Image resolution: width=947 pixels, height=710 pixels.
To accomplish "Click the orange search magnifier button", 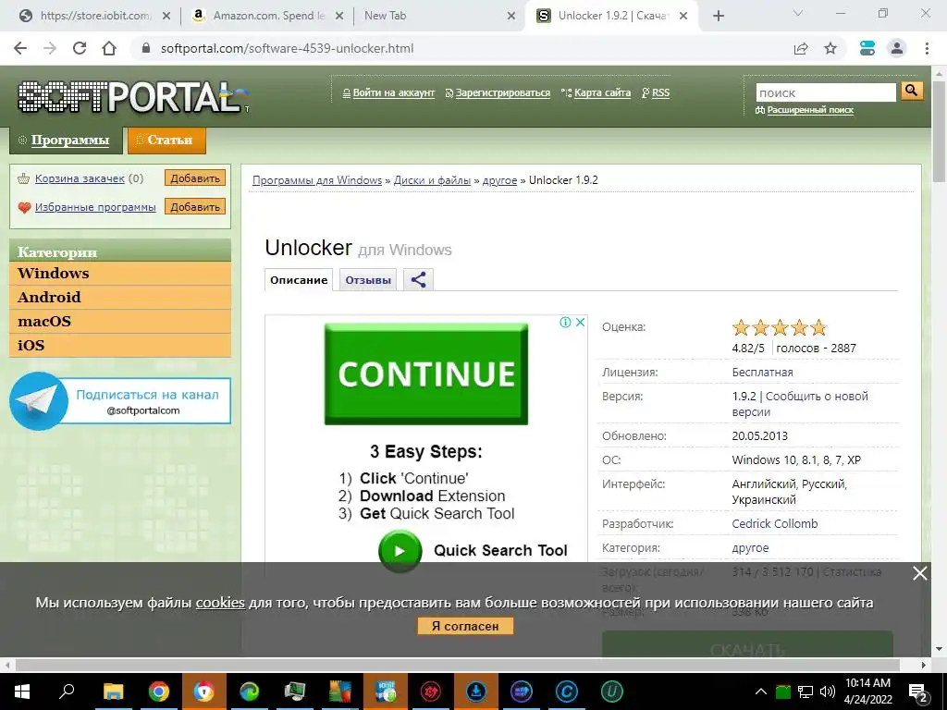I will pyautogui.click(x=911, y=92).
